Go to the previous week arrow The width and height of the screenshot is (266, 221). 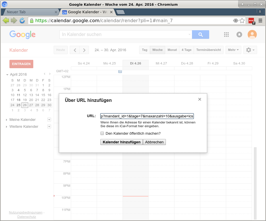75,50
